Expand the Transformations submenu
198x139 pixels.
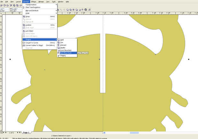[40, 5]
